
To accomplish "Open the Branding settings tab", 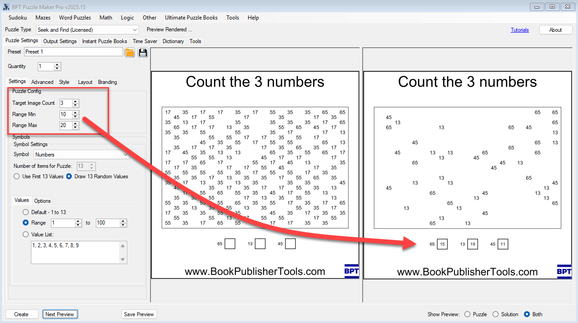I will click(107, 82).
